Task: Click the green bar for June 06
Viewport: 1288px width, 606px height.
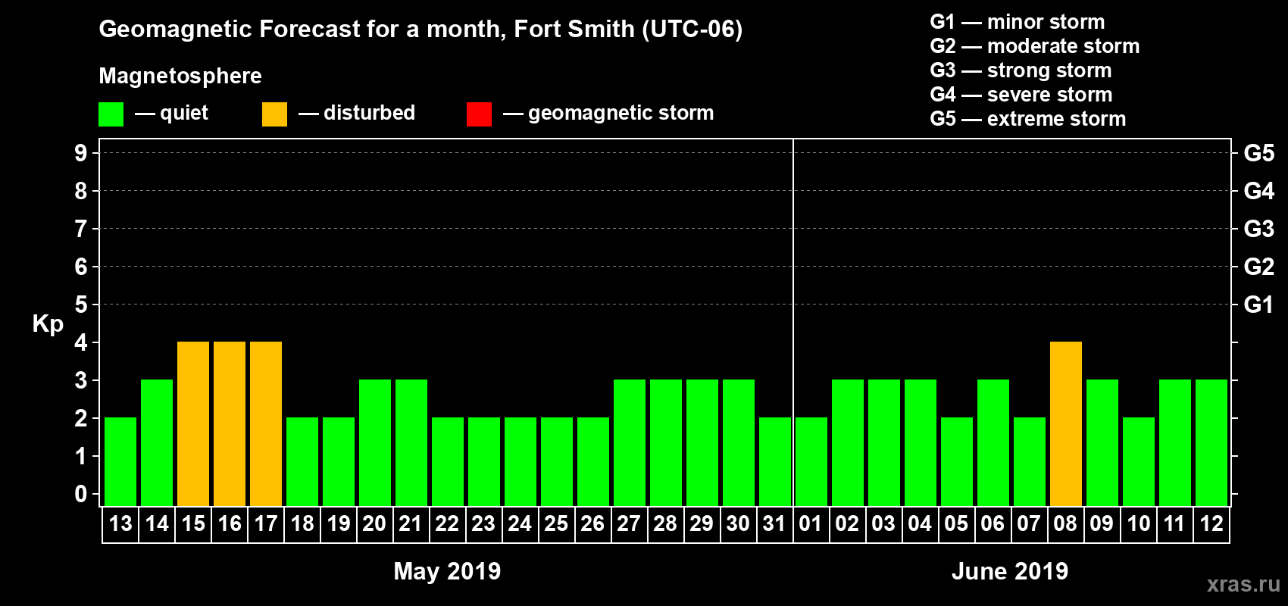Action: click(993, 442)
